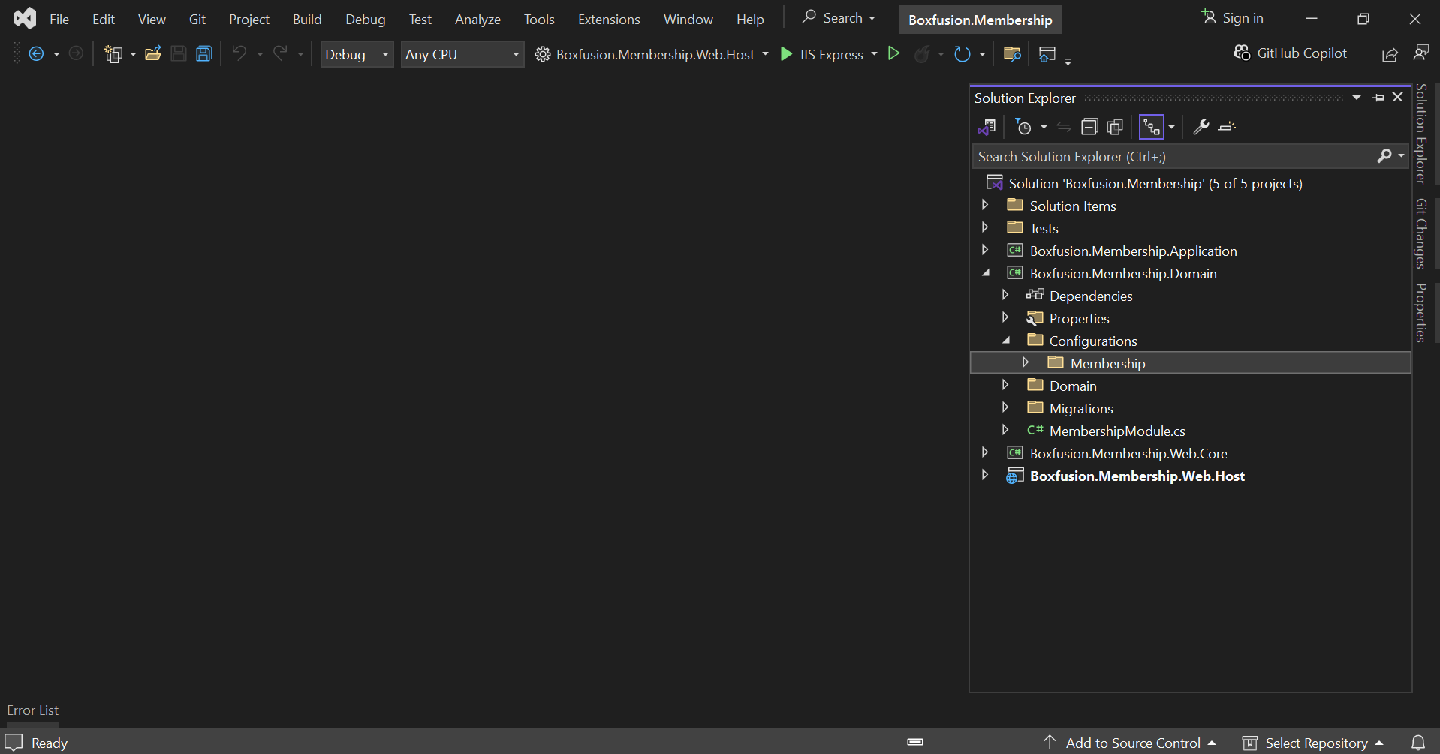Click the magnifier icon in Solution Explorer search
The width and height of the screenshot is (1440, 754).
(1384, 155)
